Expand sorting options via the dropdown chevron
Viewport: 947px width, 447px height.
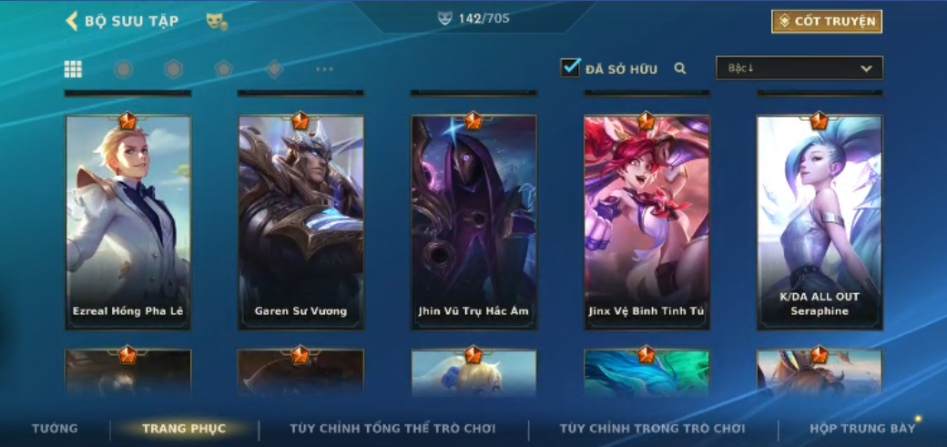pos(866,69)
